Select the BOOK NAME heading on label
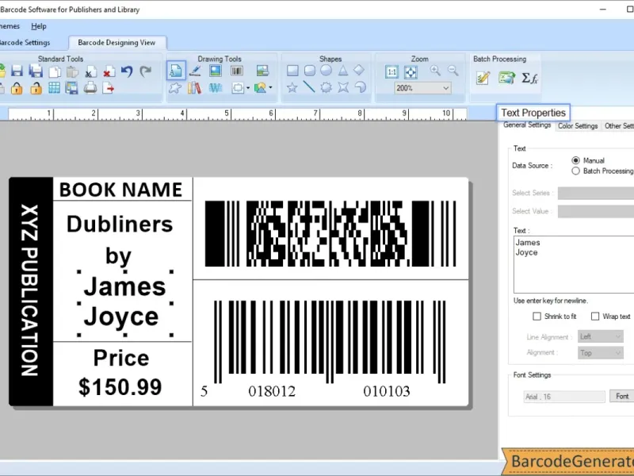634x476 pixels. point(121,190)
